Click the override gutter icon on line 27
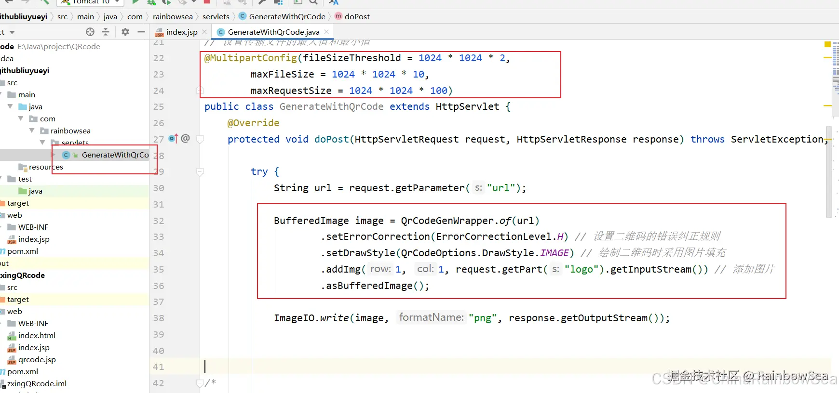Image resolution: width=839 pixels, height=393 pixels. 173,139
